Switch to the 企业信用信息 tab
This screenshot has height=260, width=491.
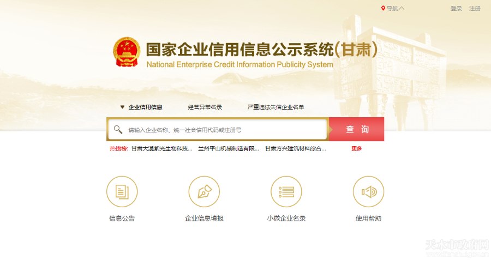pos(145,107)
